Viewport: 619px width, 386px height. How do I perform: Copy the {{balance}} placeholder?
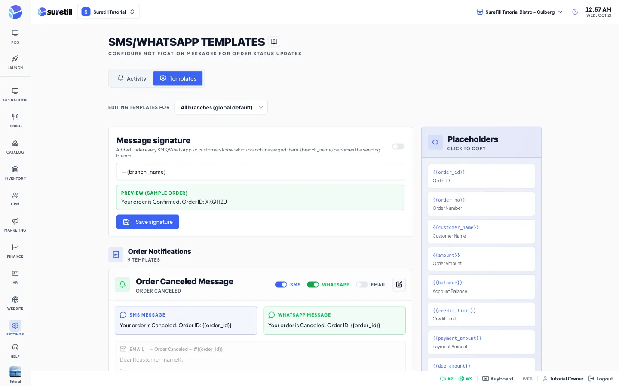tap(481, 287)
